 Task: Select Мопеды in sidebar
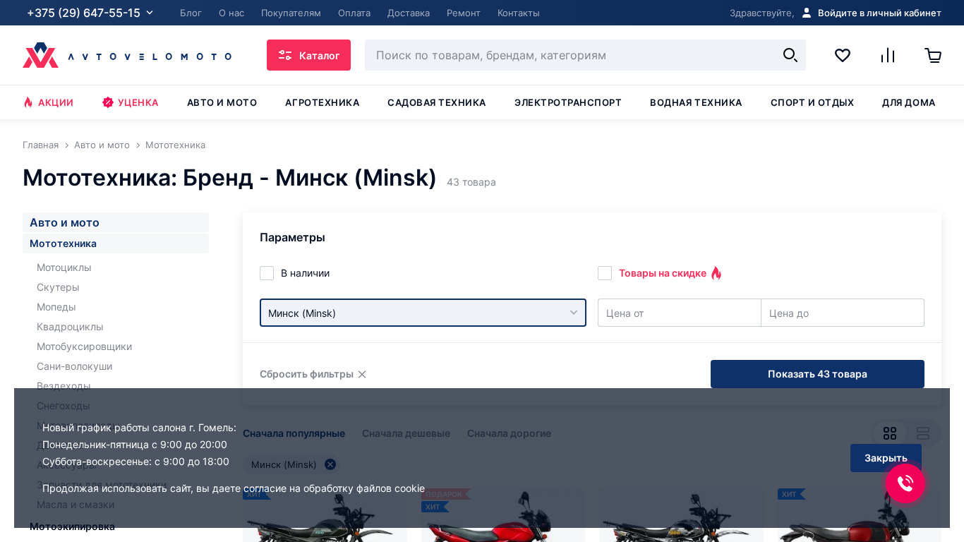[x=56, y=307]
